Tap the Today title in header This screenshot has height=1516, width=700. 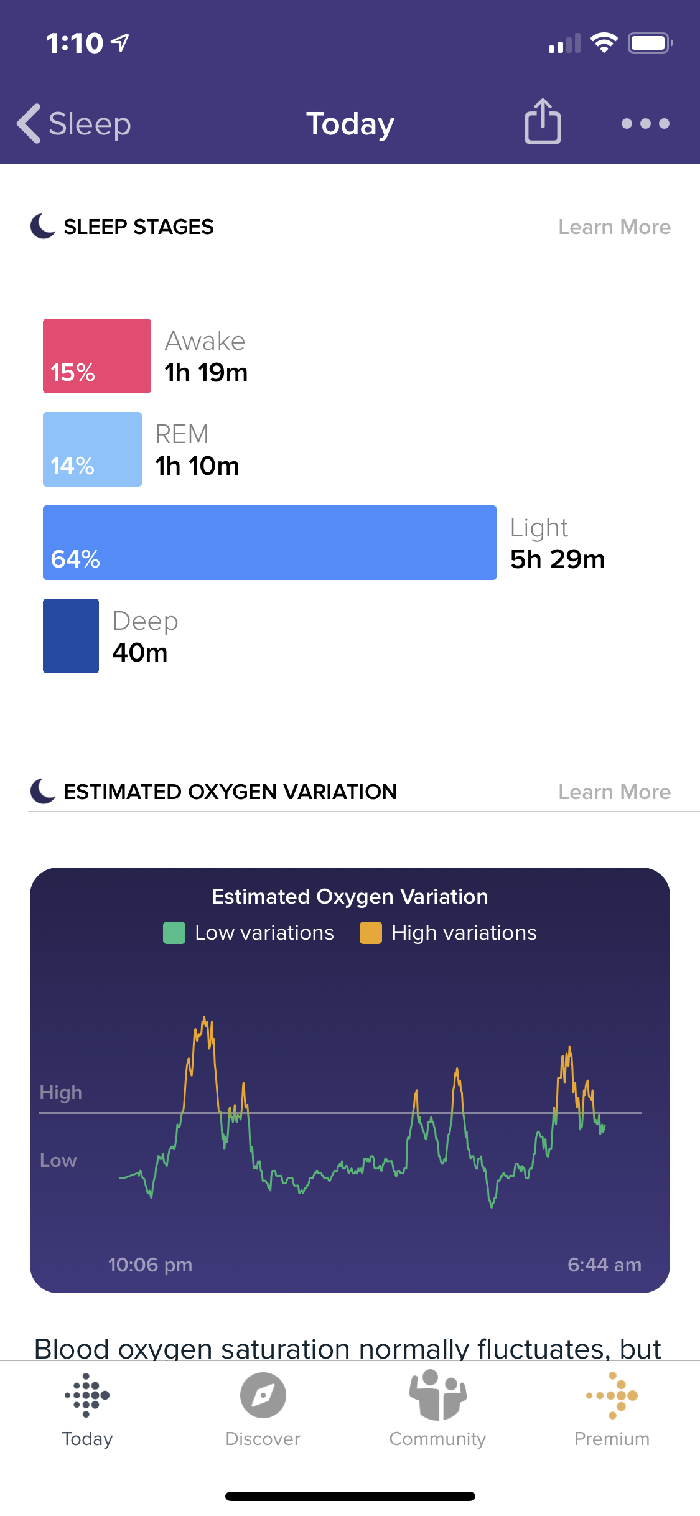coord(350,123)
